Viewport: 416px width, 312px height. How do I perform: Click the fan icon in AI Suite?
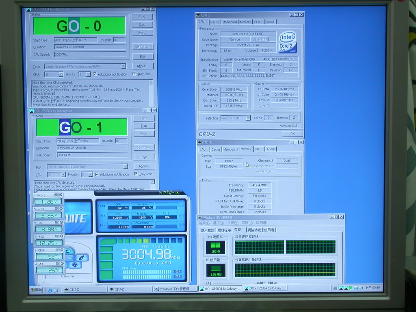coord(75,265)
